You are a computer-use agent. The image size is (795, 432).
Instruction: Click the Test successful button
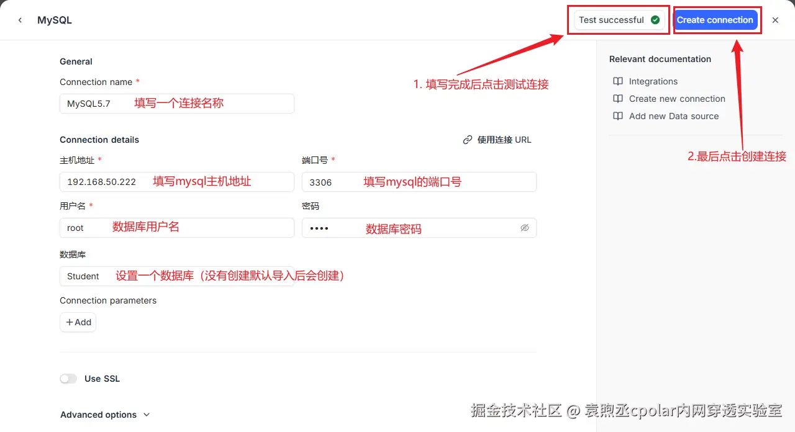click(619, 20)
